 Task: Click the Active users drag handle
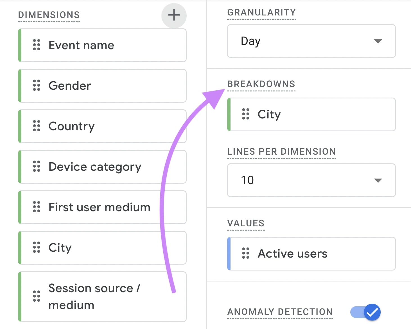pyautogui.click(x=245, y=253)
